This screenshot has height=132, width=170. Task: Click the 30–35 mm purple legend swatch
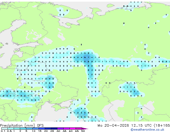(x=60, y=128)
